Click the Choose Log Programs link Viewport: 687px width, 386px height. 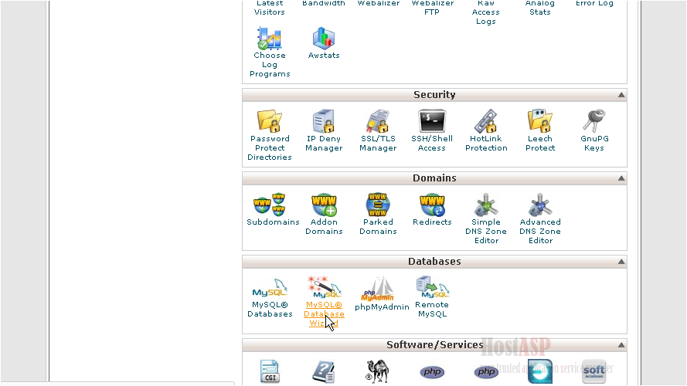click(270, 65)
